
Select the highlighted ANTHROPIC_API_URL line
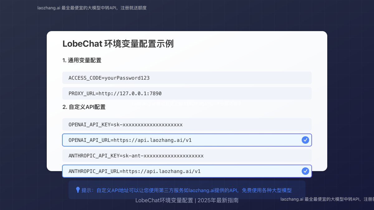pyautogui.click(x=187, y=171)
